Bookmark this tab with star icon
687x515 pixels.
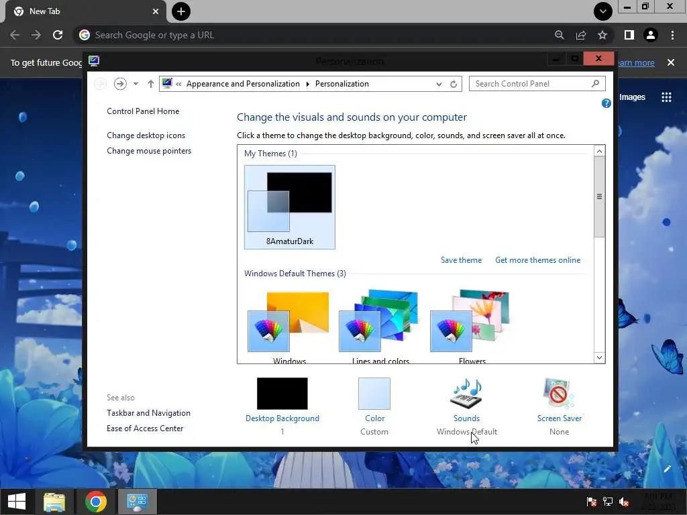click(x=602, y=35)
